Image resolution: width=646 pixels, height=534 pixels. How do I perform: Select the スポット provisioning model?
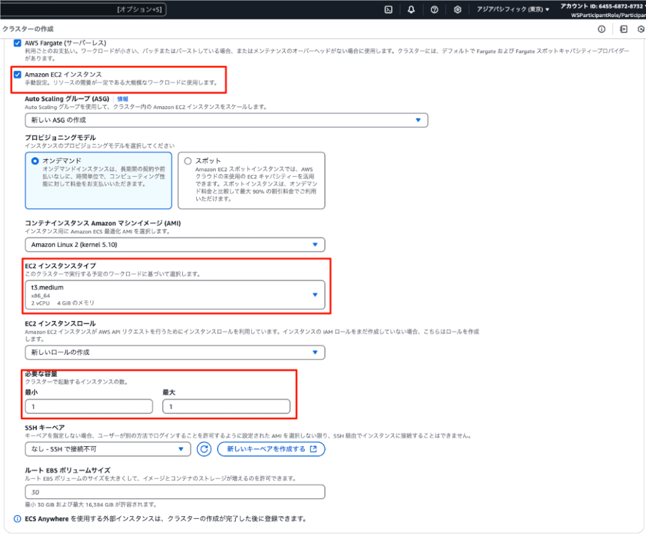pyautogui.click(x=187, y=161)
